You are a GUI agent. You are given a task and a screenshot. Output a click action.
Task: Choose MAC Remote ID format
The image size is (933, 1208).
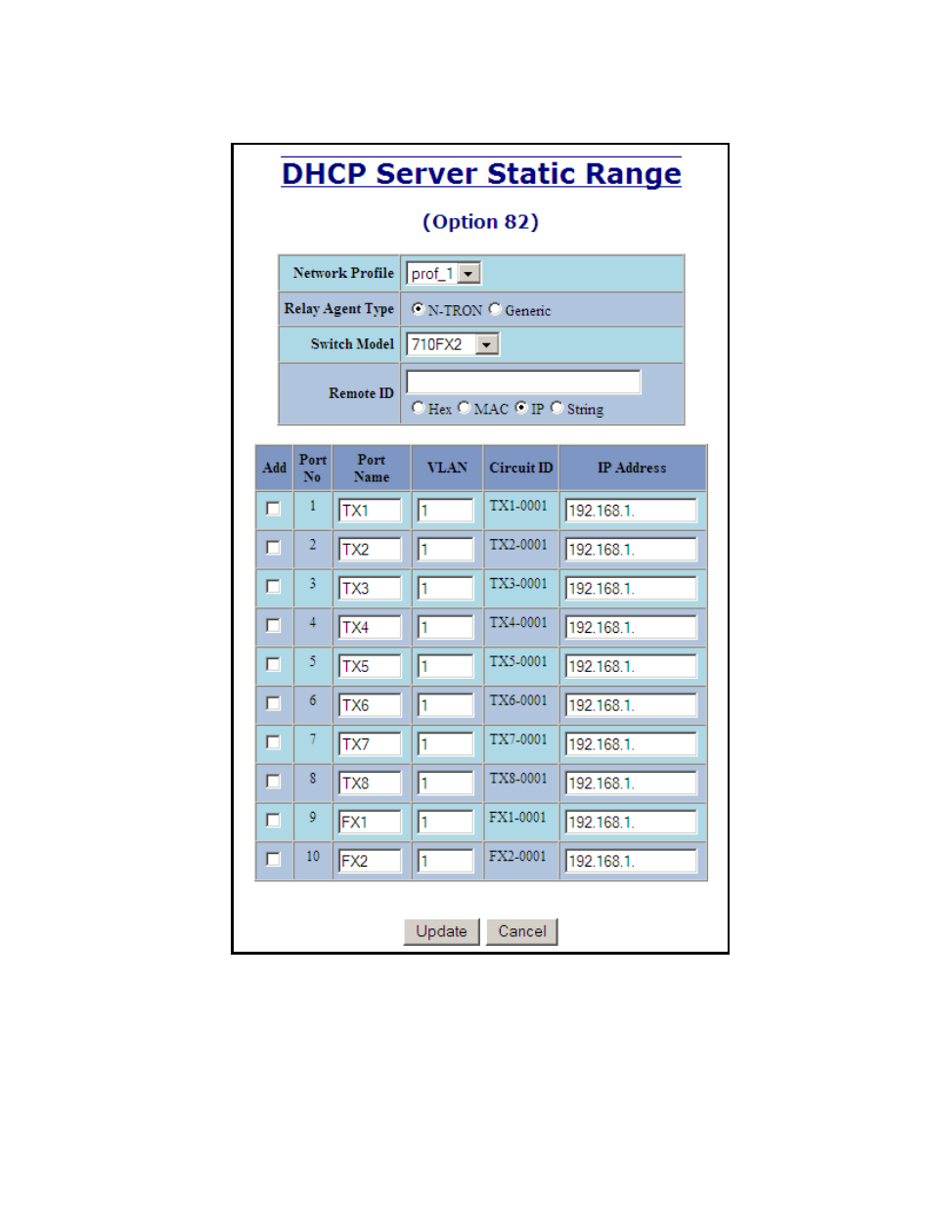[x=465, y=408]
